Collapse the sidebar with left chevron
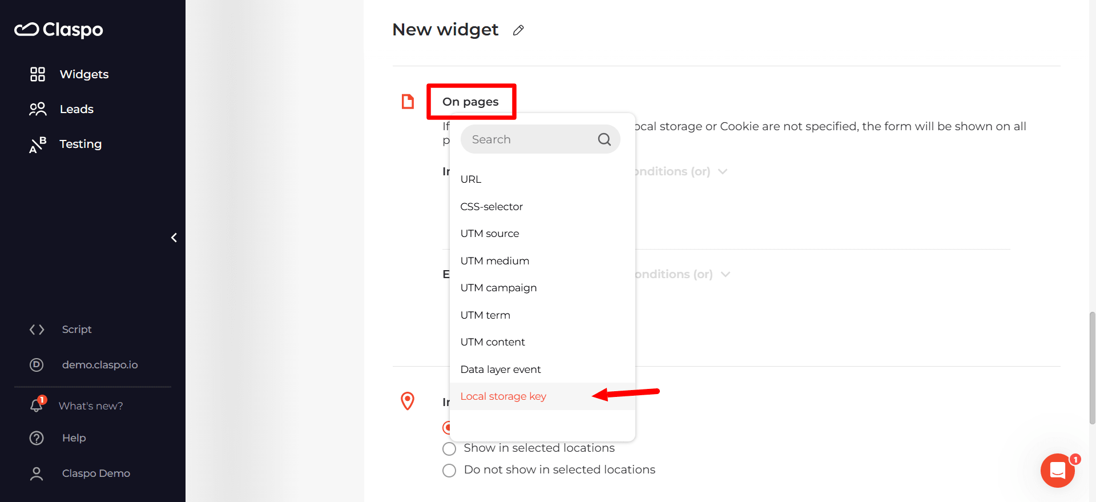 coord(174,238)
